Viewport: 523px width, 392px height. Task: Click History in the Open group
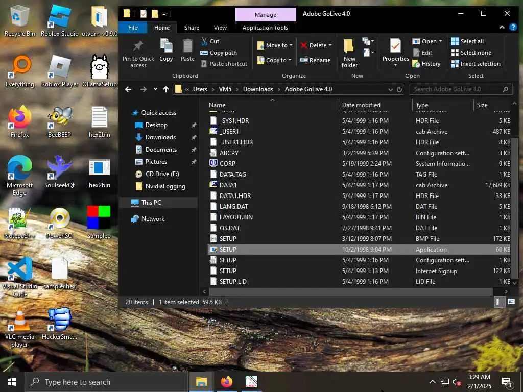(x=426, y=64)
